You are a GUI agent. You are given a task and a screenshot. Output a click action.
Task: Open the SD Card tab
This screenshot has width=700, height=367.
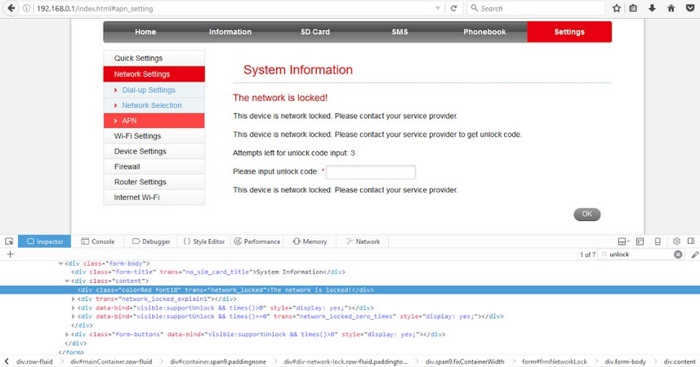[x=315, y=32]
